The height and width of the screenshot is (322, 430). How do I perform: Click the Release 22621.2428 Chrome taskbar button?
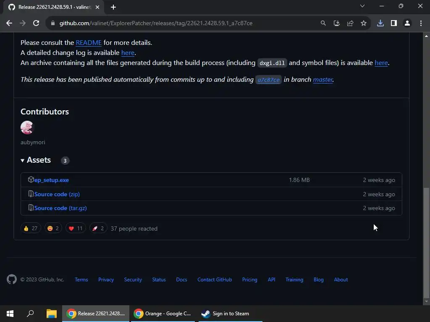(96, 314)
